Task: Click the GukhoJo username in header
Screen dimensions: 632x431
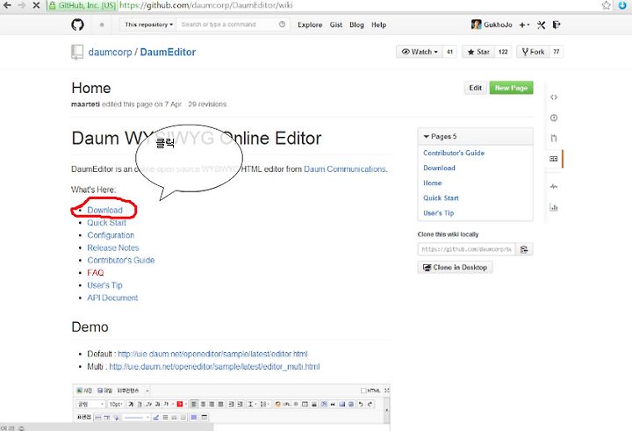Action: pos(499,25)
